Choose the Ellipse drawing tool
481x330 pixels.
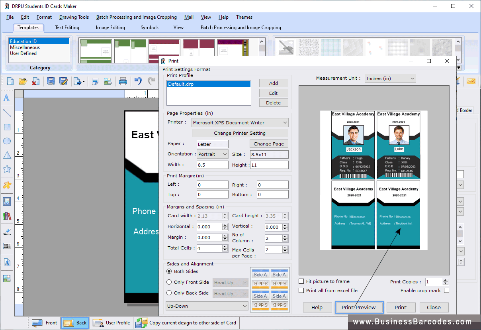7,141
